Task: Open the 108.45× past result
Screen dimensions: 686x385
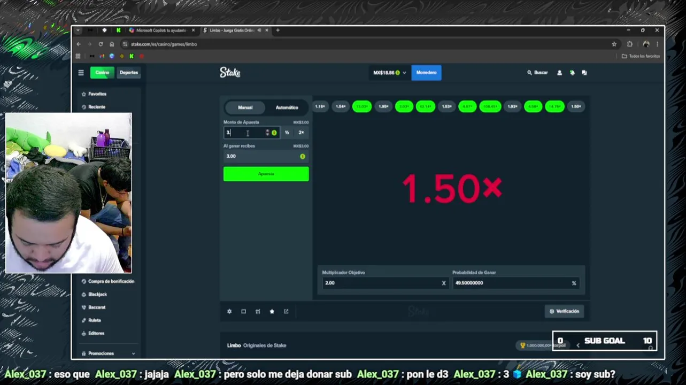Action: point(490,106)
